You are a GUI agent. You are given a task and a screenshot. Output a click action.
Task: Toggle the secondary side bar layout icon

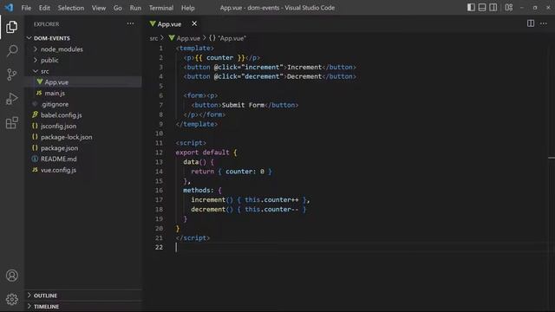pyautogui.click(x=493, y=8)
